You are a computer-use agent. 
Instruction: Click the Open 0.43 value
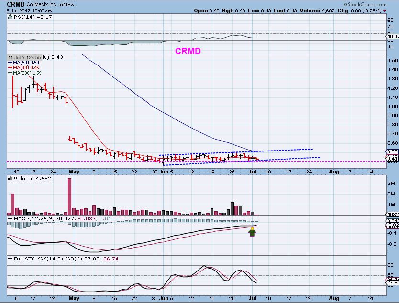click(206, 11)
